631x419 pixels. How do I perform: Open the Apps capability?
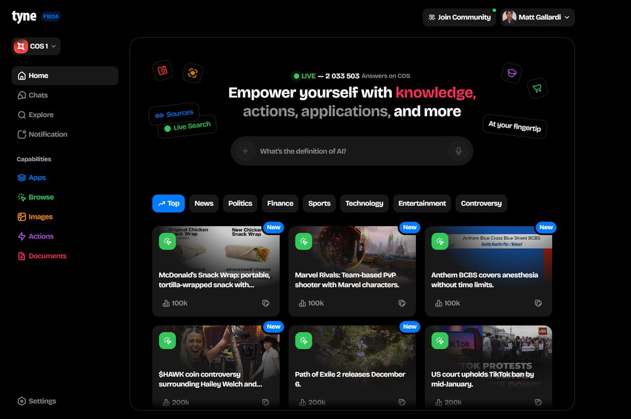click(x=32, y=178)
